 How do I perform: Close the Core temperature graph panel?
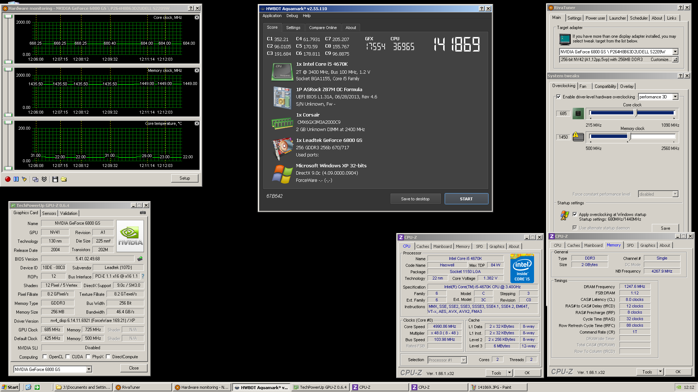(197, 123)
